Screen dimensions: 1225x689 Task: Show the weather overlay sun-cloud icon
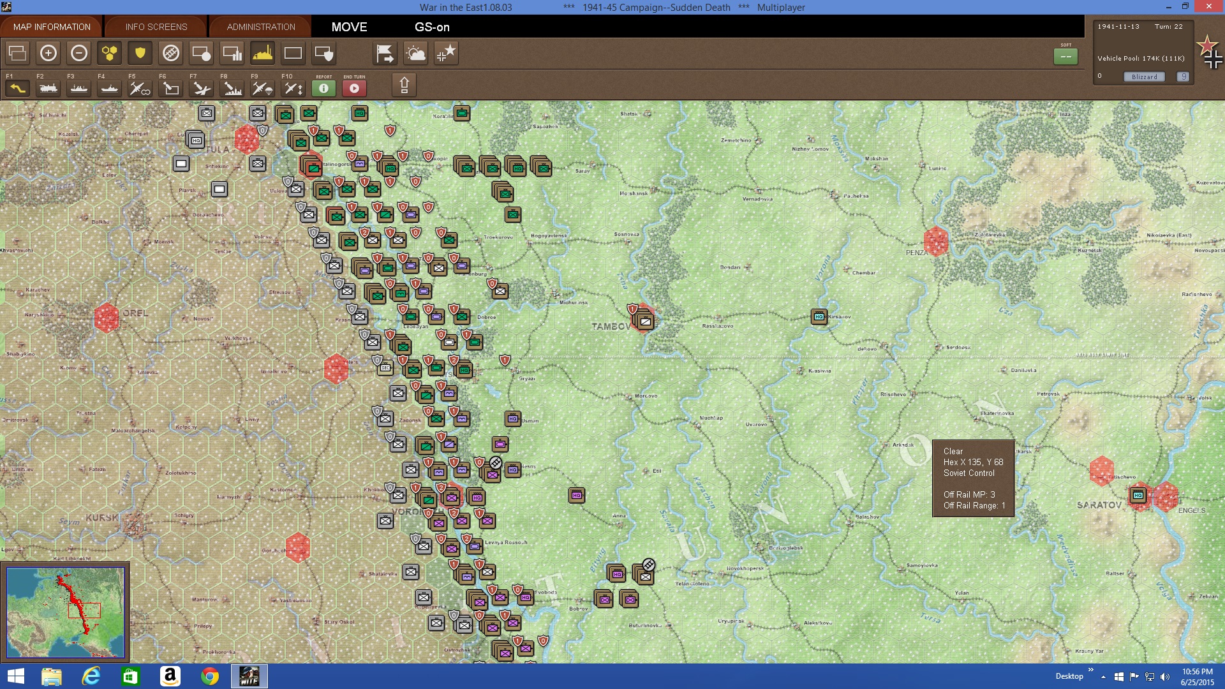pyautogui.click(x=415, y=53)
